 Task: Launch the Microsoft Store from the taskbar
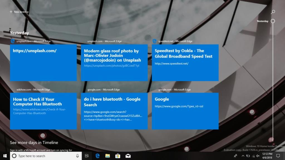point(118,156)
